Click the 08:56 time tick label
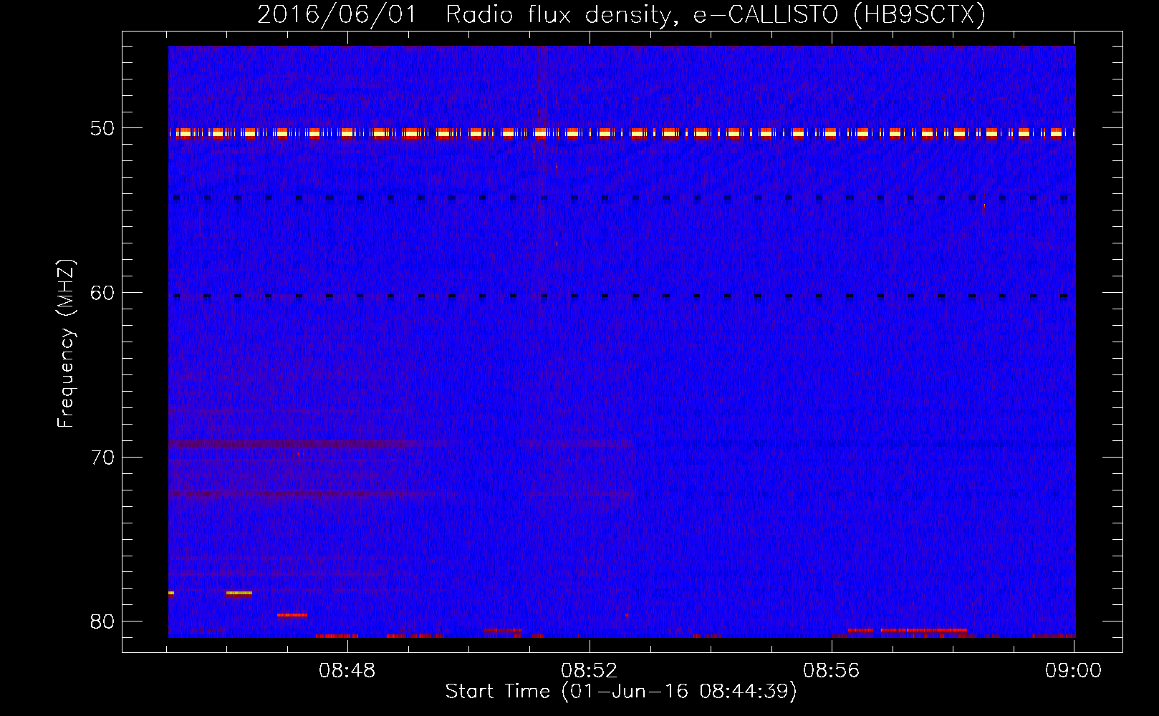This screenshot has width=1159, height=716. (831, 671)
